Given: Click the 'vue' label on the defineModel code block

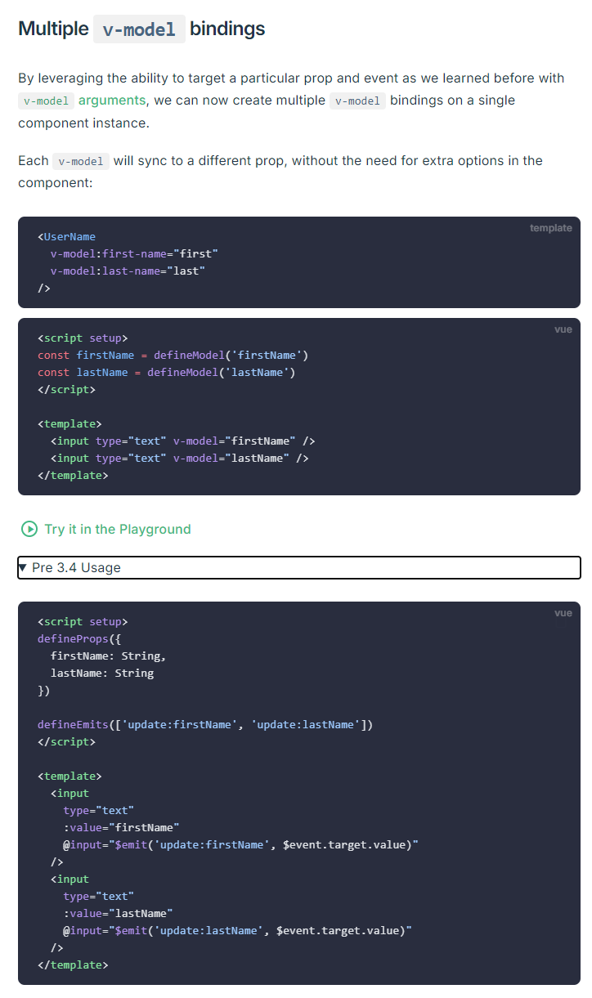Looking at the screenshot, I should click(x=563, y=329).
